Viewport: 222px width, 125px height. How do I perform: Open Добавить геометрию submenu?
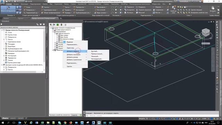(x=75, y=55)
